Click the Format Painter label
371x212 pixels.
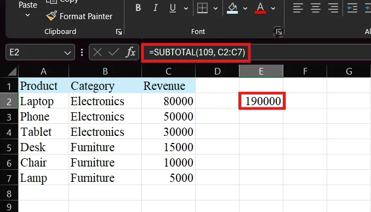click(x=86, y=16)
